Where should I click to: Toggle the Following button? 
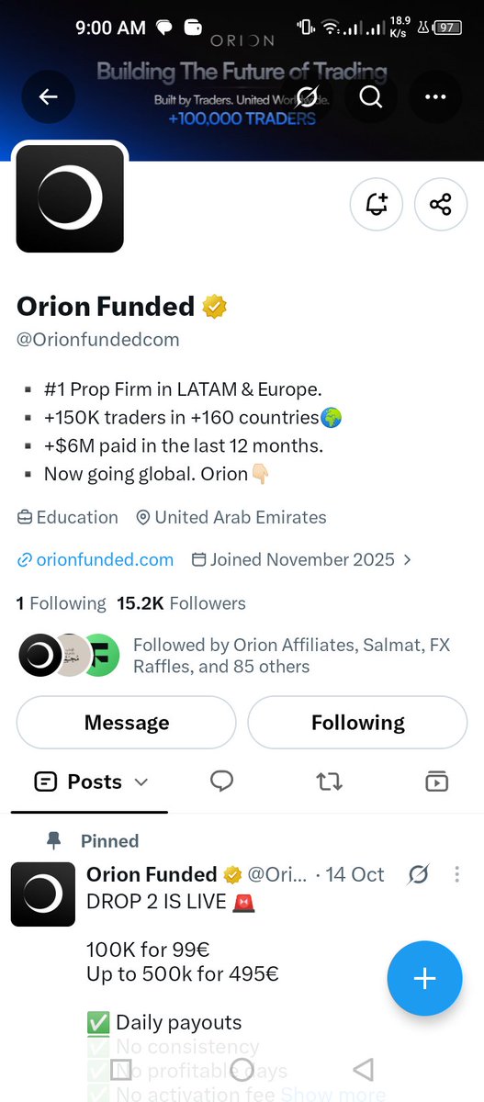click(357, 723)
